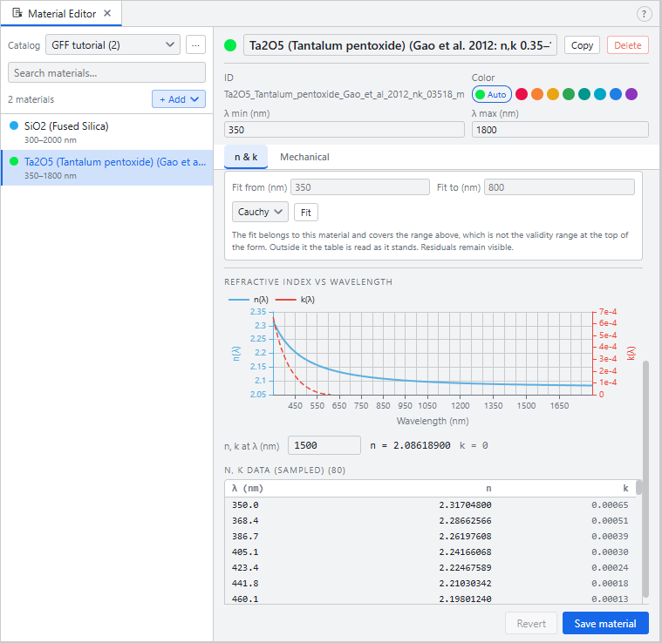
Task: Click the λ max (nm) field
Action: tap(560, 130)
